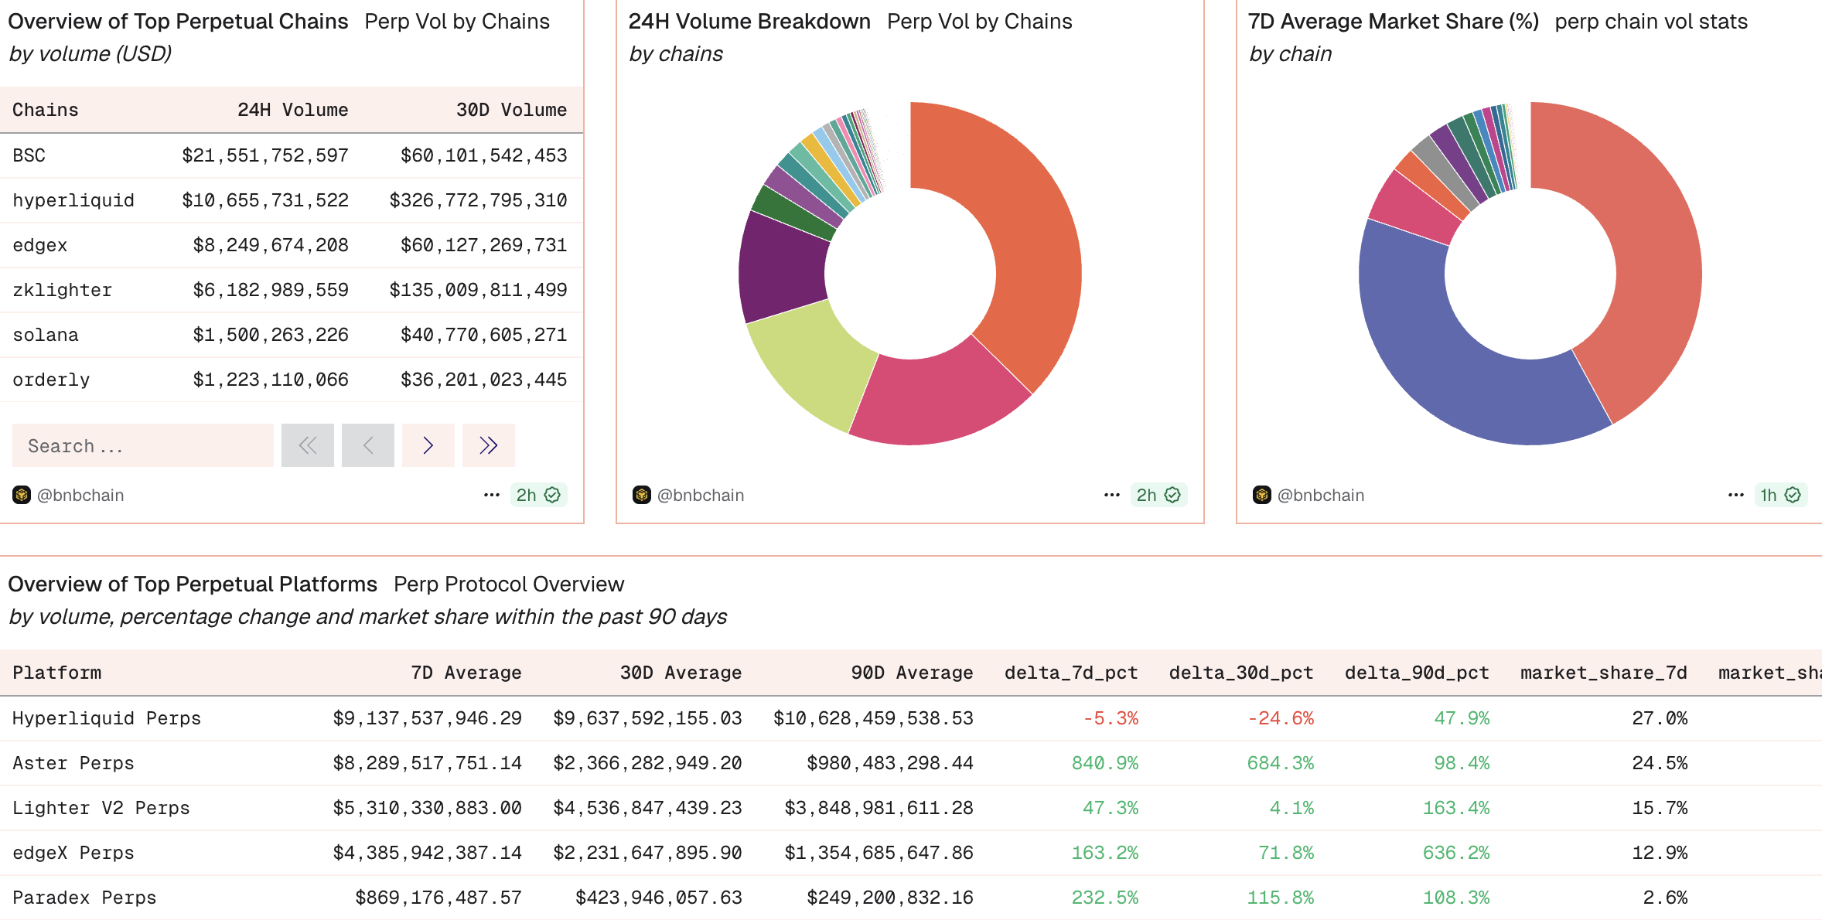Sort platforms by delta_7d_pct column header
This screenshot has width=1822, height=920.
[1071, 673]
